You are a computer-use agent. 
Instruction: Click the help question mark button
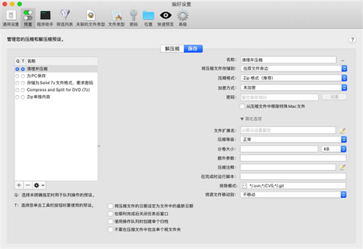(352, 39)
